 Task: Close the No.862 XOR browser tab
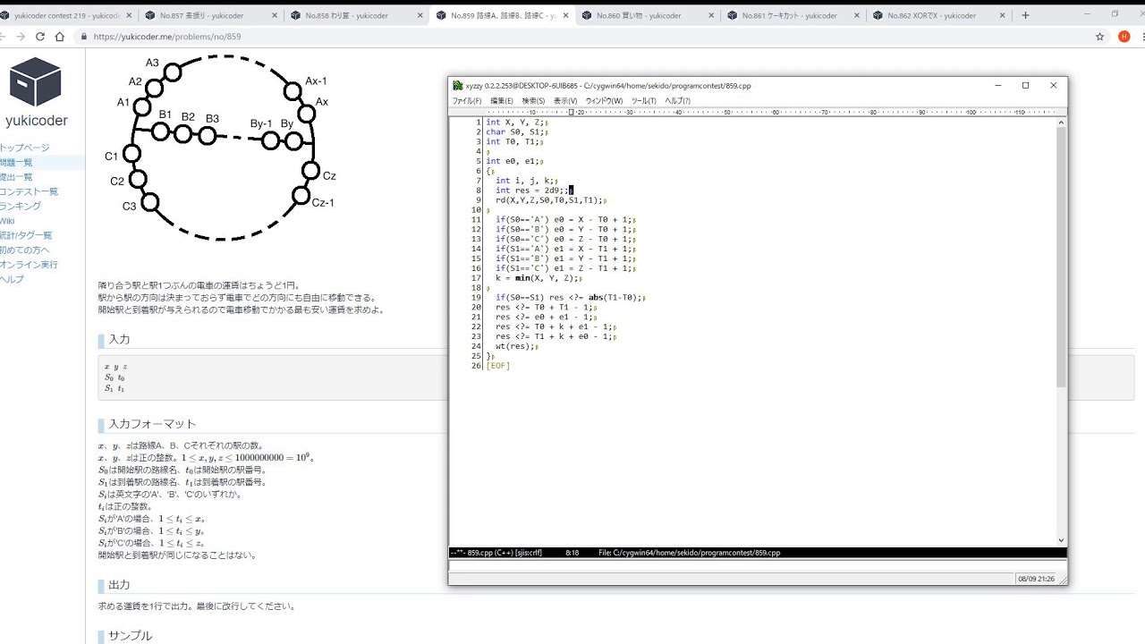click(1004, 15)
